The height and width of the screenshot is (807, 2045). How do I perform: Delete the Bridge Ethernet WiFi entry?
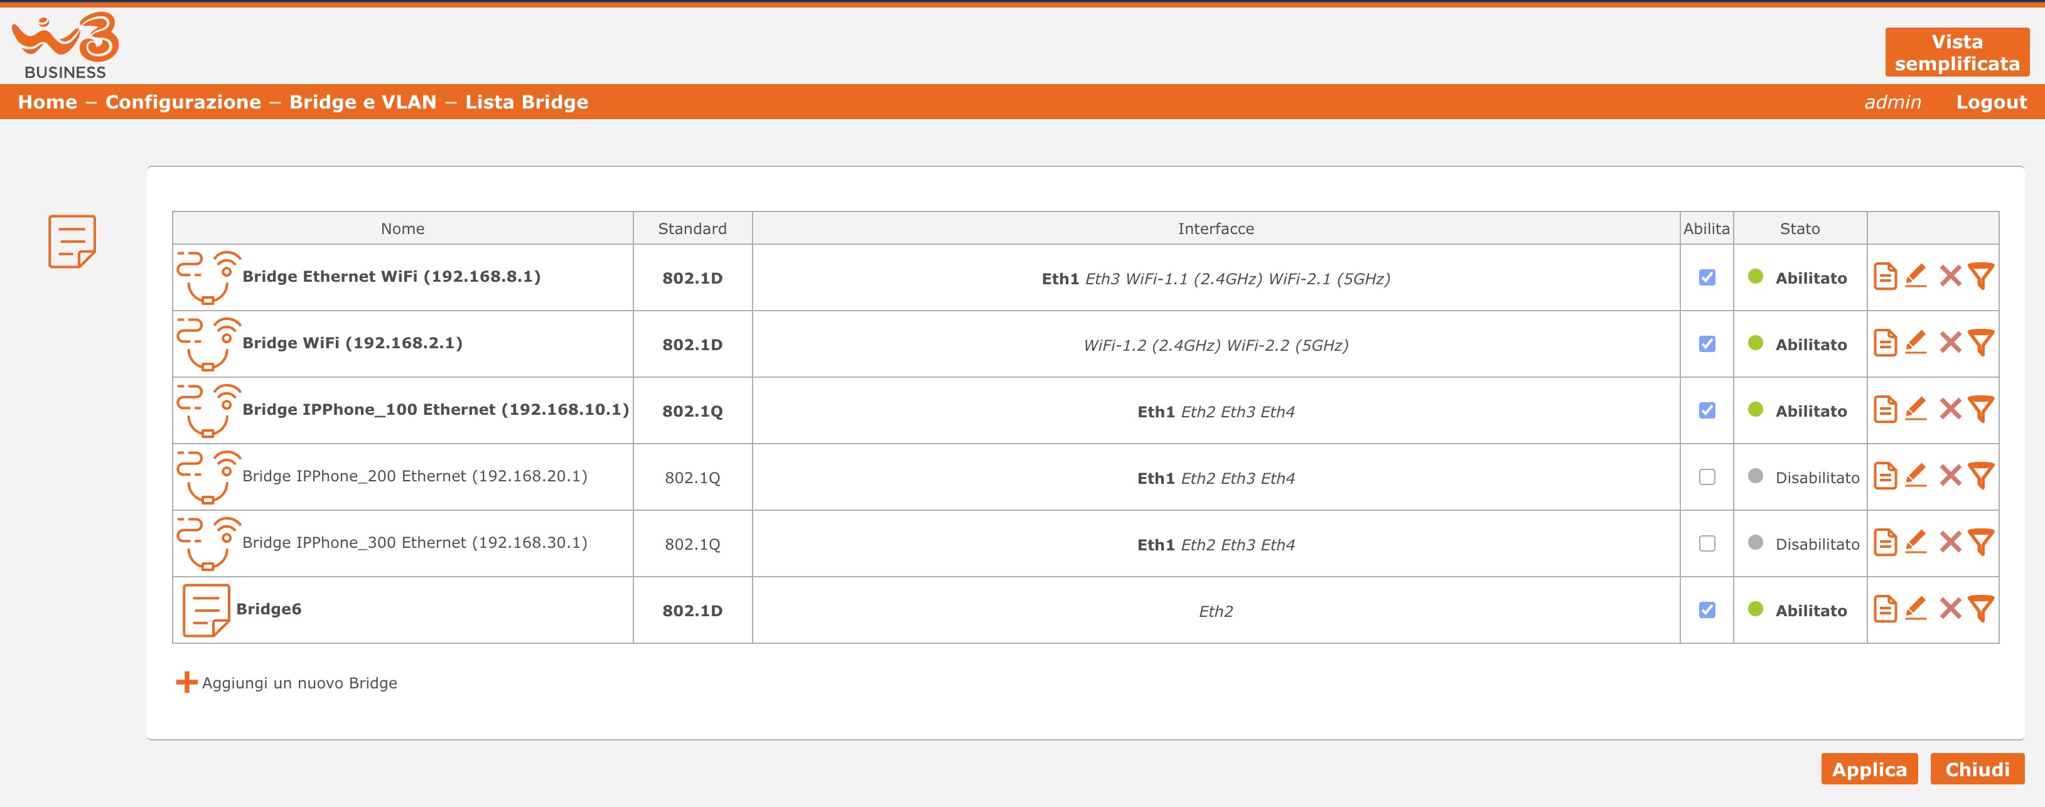click(x=1950, y=276)
